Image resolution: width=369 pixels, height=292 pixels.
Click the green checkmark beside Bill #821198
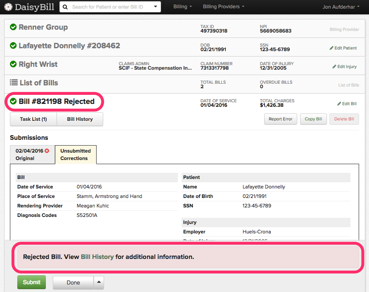pyautogui.click(x=13, y=101)
